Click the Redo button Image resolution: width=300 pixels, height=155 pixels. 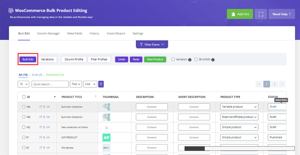click(136, 59)
